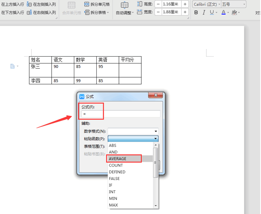This screenshot has height=214, width=261.
Task: Expand table group dialog launcher corner
Action: point(57,18)
